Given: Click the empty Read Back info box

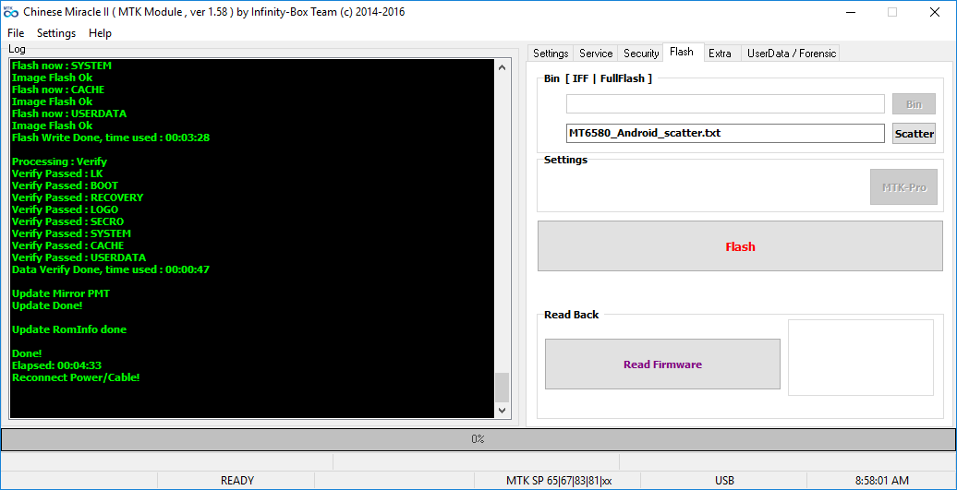Looking at the screenshot, I should coord(861,357).
